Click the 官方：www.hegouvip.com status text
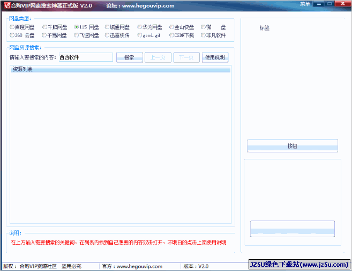Screen dimensions: 352x271 pyautogui.click(x=132, y=266)
